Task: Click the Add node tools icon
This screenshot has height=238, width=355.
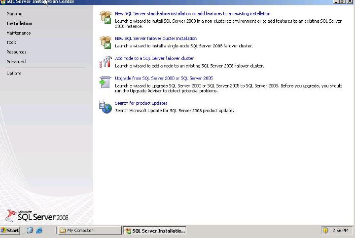Action: pos(106,62)
